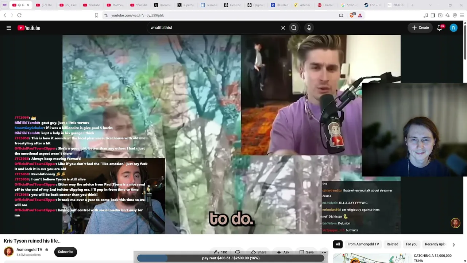467x263 pixels.
Task: Subscribe to Asmongold TV
Action: tap(66, 252)
